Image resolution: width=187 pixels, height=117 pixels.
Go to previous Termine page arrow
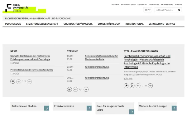tap(75, 90)
